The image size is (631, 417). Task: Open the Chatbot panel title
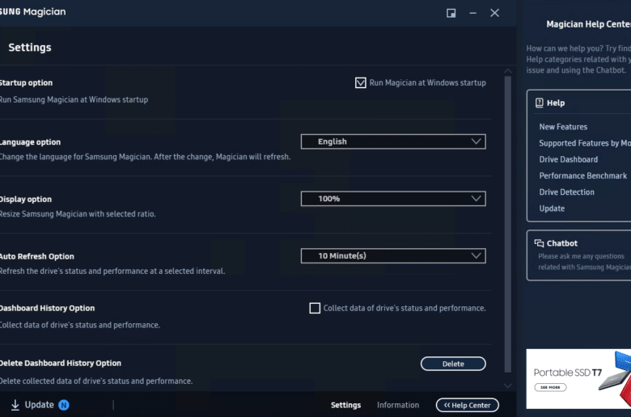(x=561, y=243)
